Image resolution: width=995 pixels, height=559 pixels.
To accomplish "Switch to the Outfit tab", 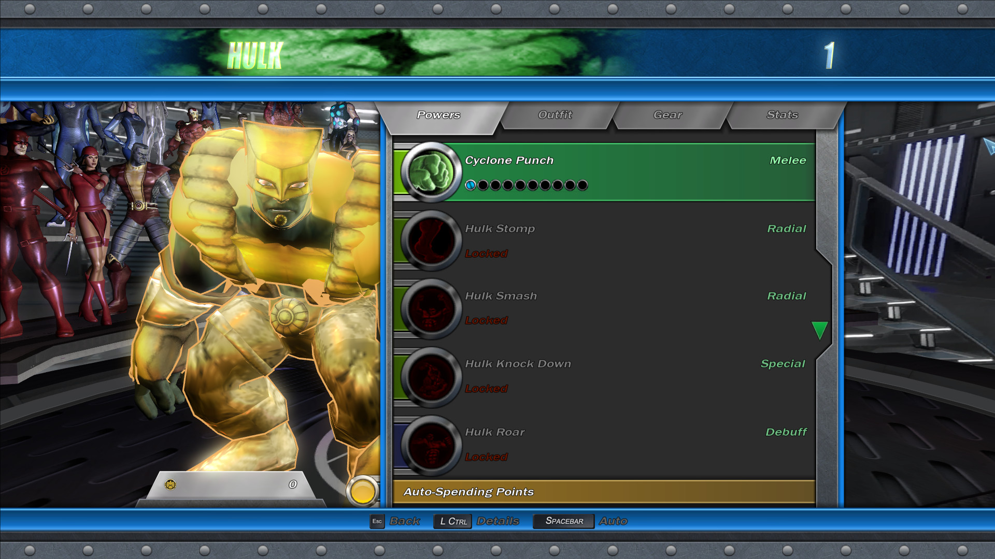I will pos(555,115).
